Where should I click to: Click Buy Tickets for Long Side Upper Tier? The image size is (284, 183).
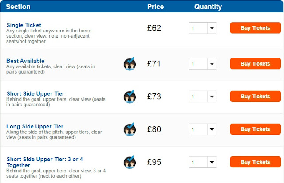click(x=255, y=129)
